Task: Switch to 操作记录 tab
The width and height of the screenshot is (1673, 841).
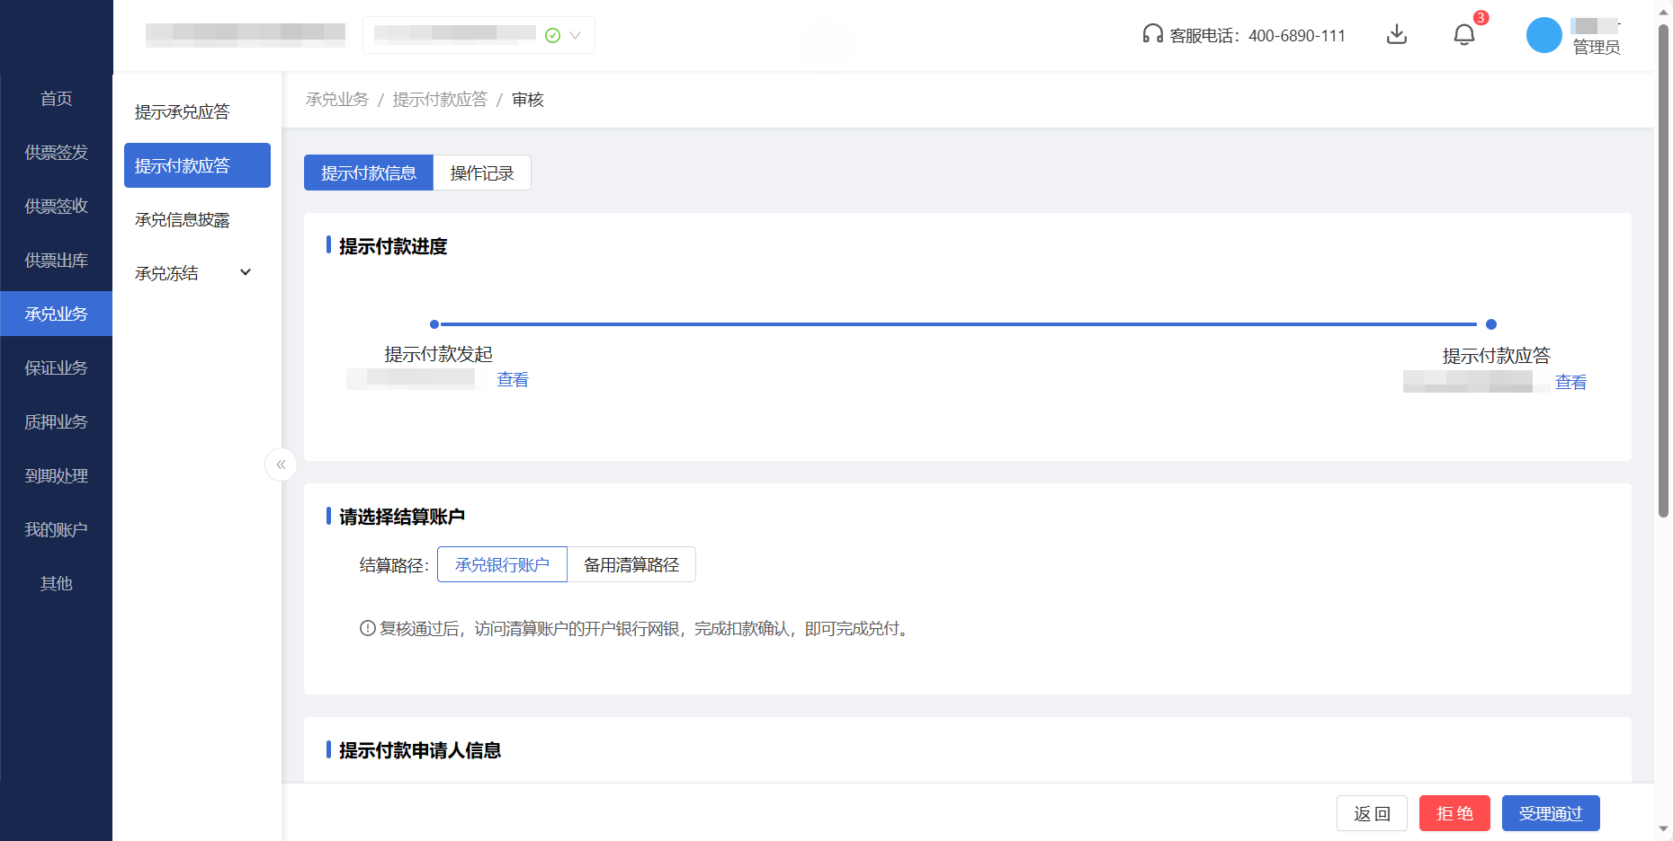Action: 482,173
